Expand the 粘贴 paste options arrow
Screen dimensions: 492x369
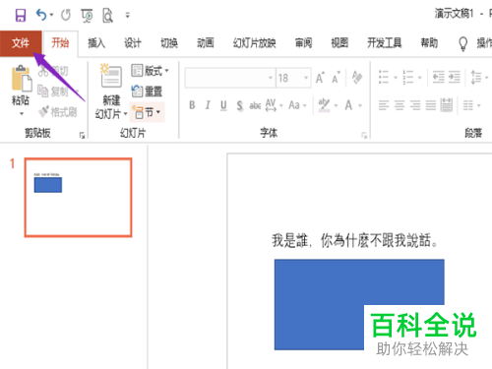22,114
